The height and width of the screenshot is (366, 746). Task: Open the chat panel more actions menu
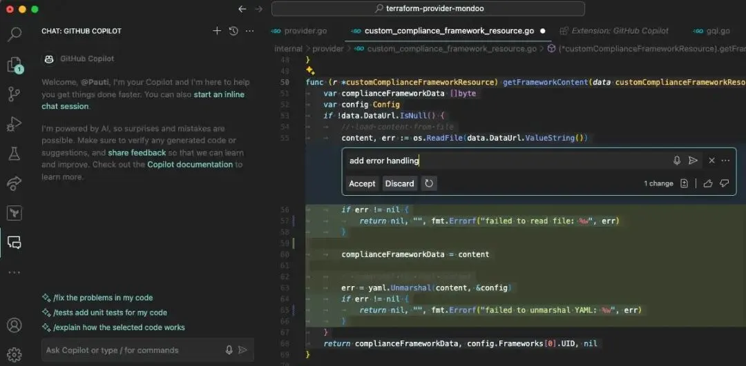[250, 31]
